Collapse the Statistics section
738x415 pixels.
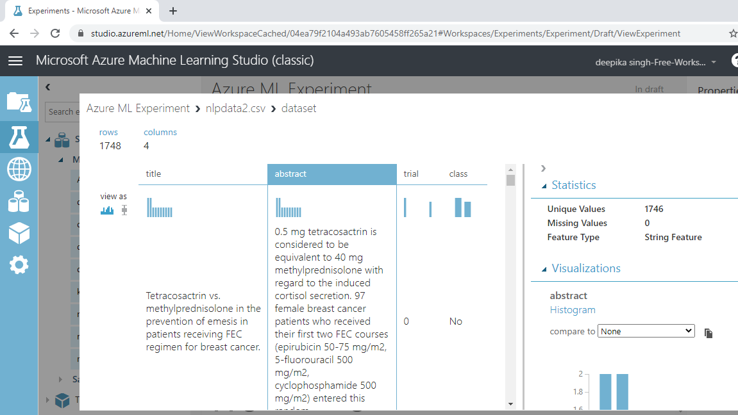click(544, 186)
